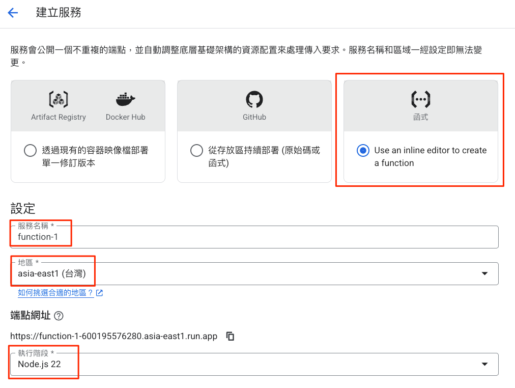515x388 pixels.
Task: Select Use an inline editor radio button
Action: (x=363, y=151)
